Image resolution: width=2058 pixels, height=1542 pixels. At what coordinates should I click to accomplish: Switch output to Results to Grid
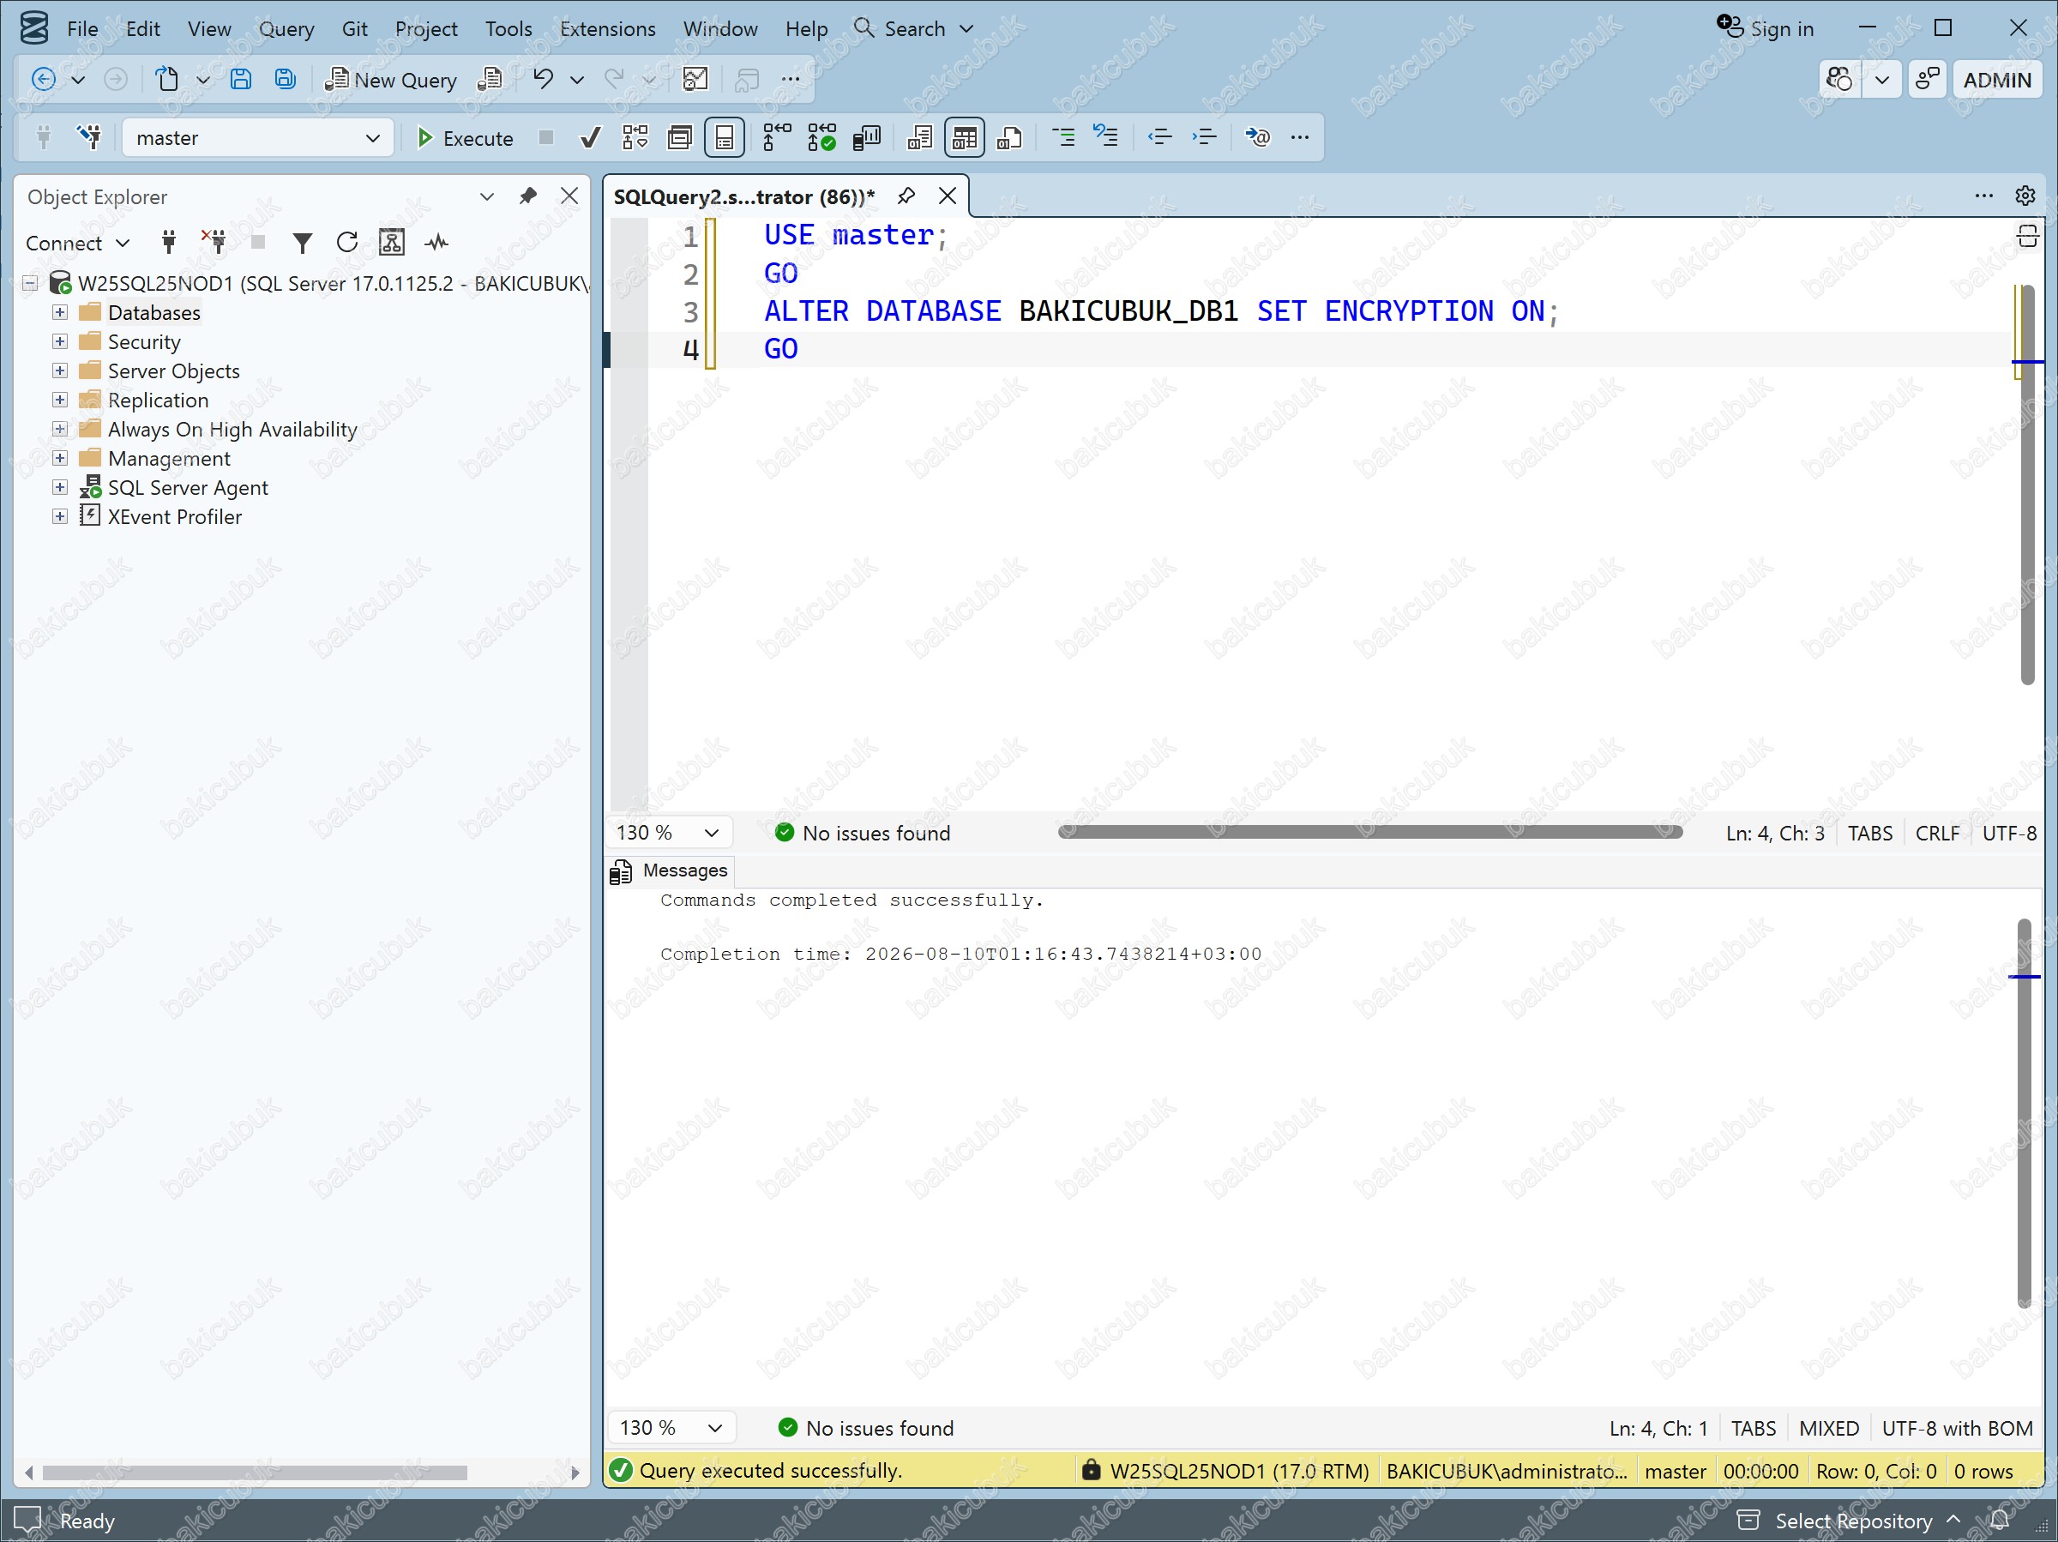click(x=965, y=138)
